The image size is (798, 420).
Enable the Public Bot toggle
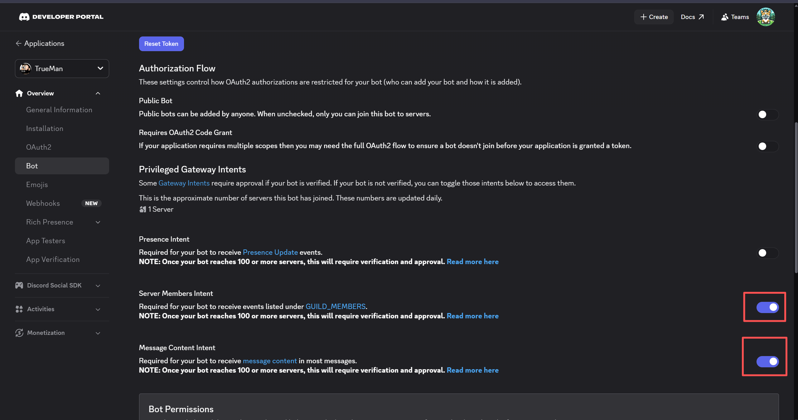(767, 114)
